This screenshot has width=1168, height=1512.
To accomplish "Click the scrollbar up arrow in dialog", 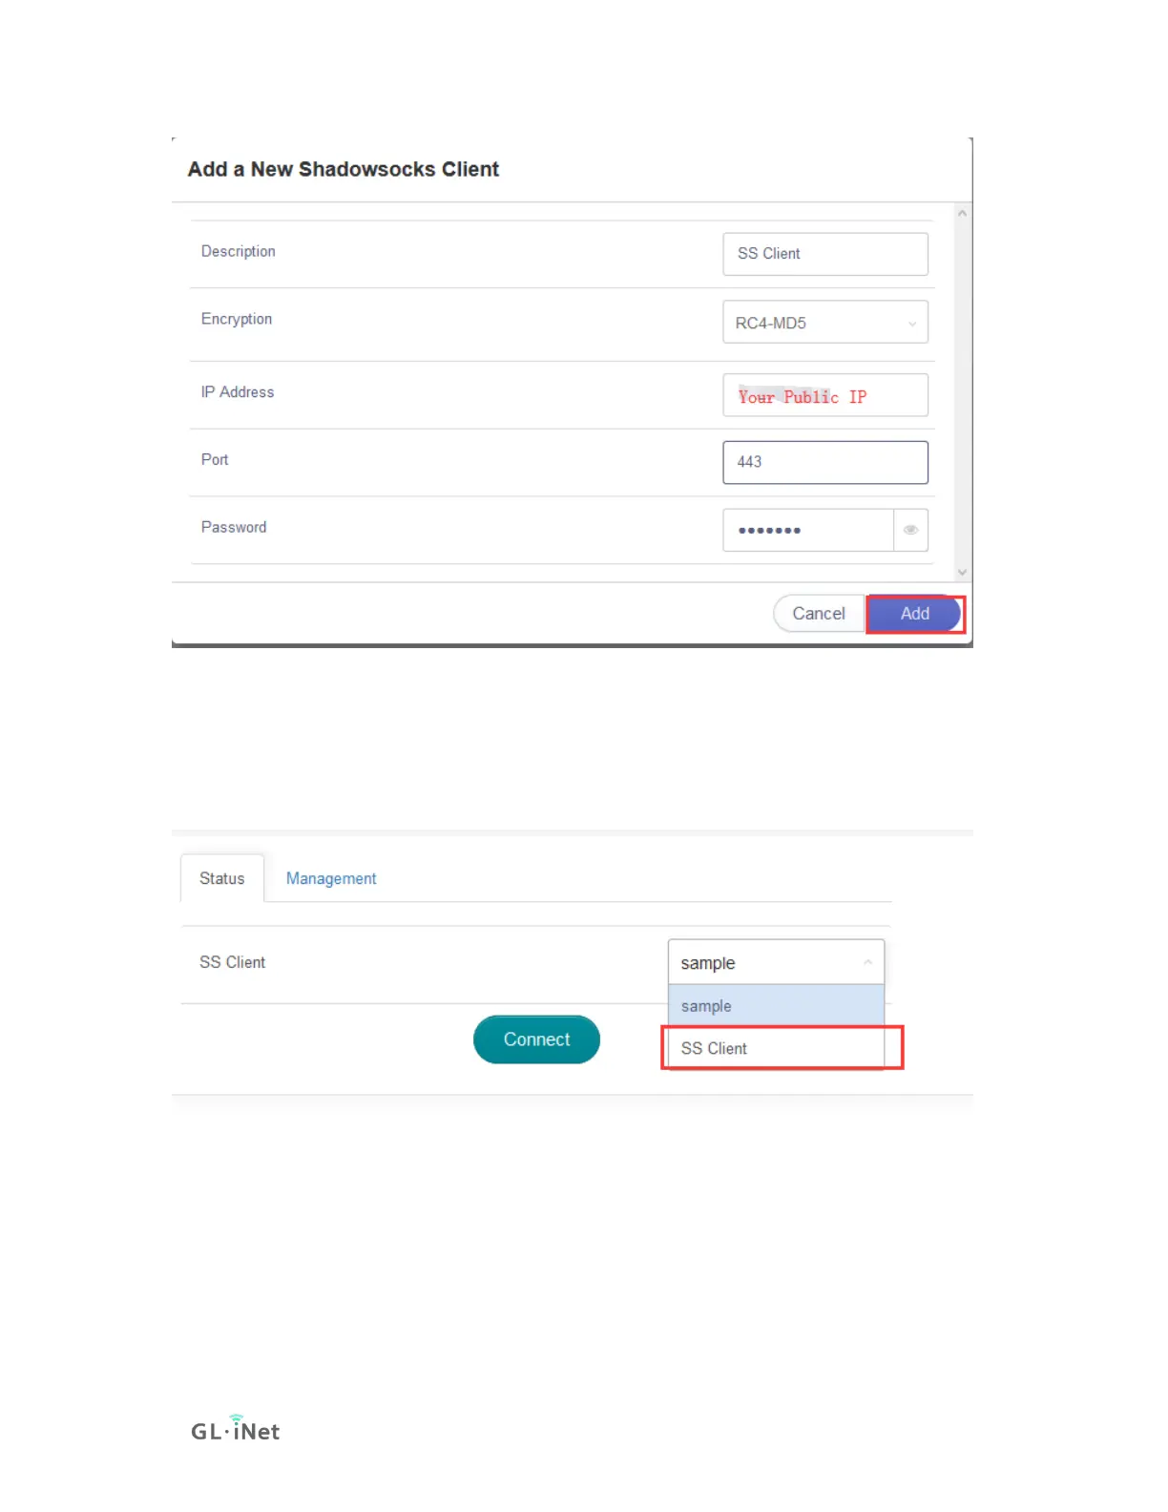I will pos(962,214).
